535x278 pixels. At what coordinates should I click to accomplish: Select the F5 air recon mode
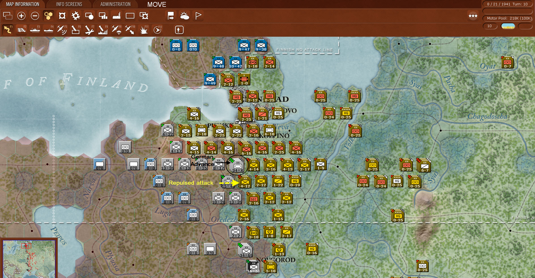[x=62, y=30]
